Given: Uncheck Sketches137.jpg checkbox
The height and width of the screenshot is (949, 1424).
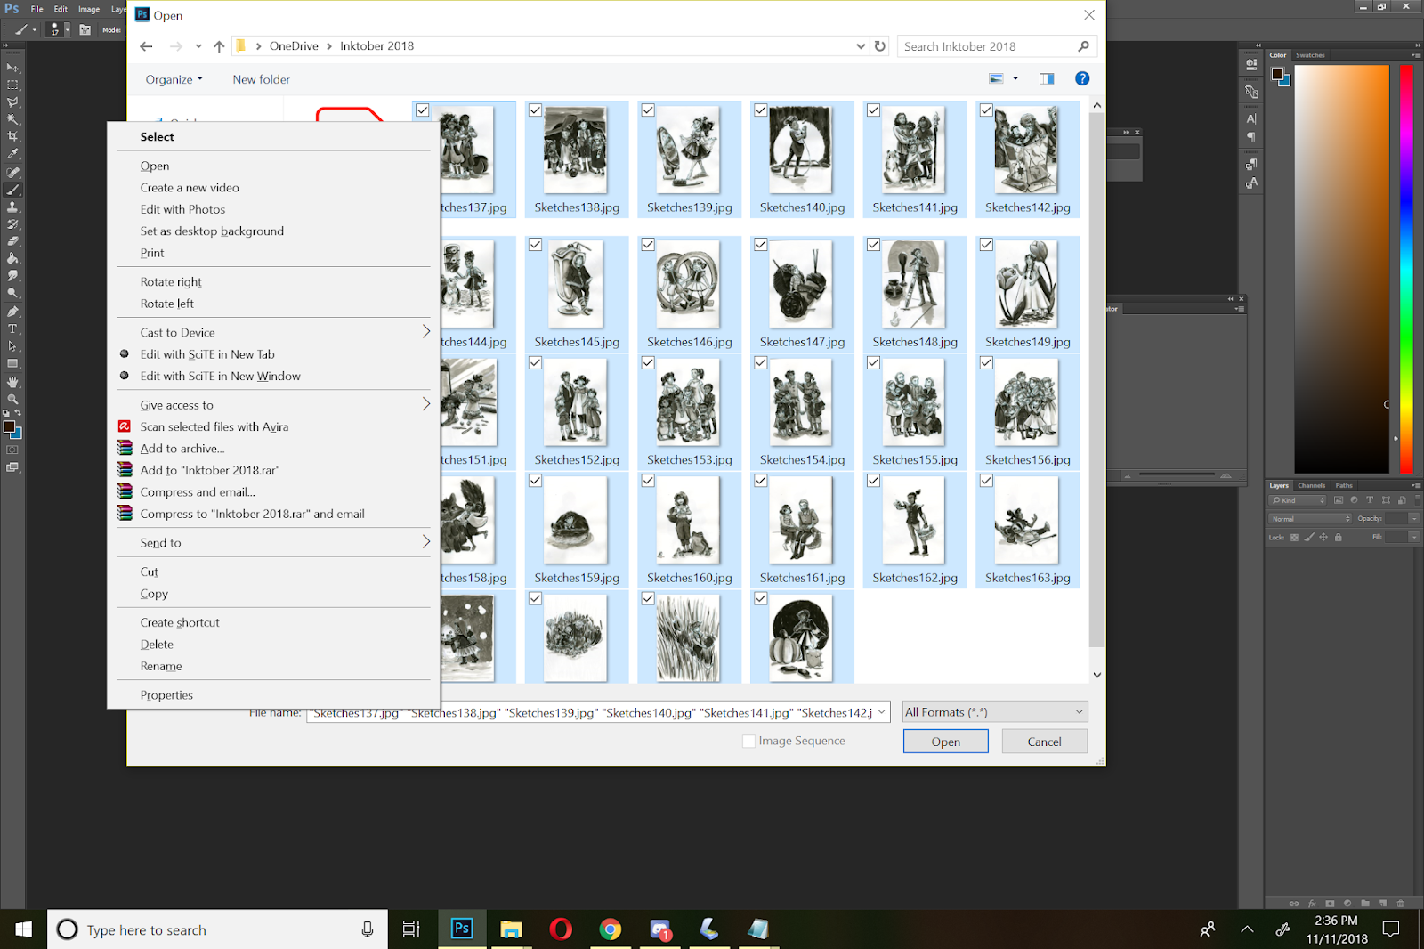Looking at the screenshot, I should (423, 110).
